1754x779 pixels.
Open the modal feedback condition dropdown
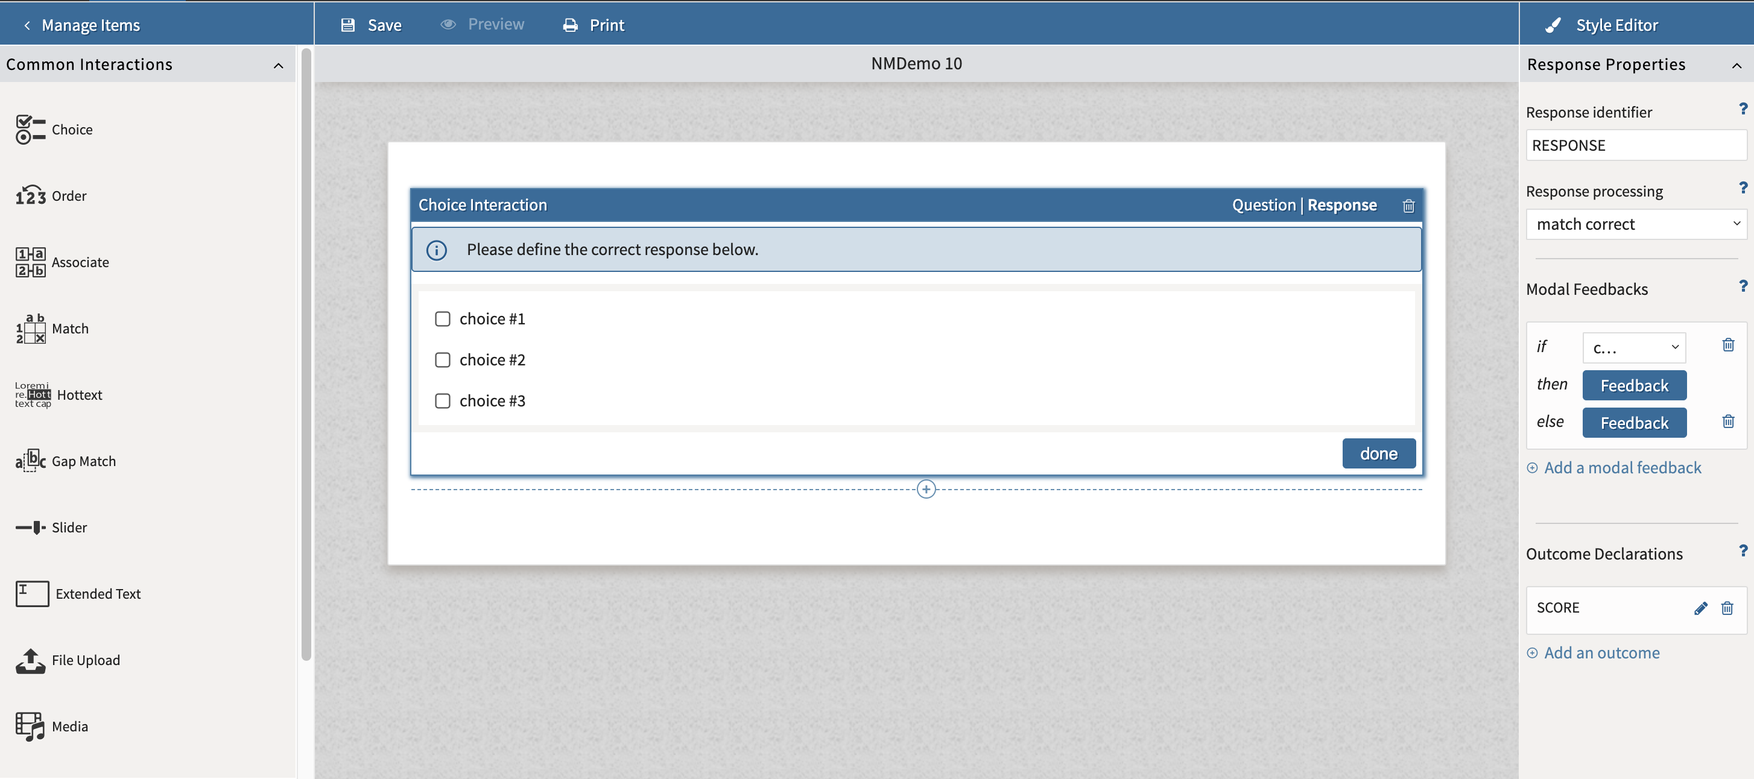pos(1633,347)
